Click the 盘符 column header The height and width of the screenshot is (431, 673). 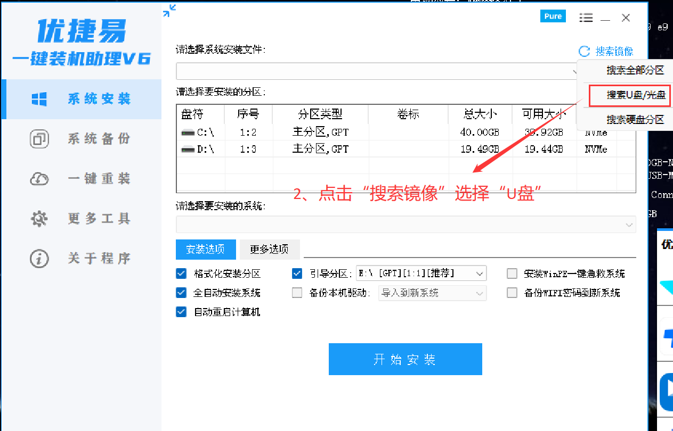pyautogui.click(x=200, y=114)
